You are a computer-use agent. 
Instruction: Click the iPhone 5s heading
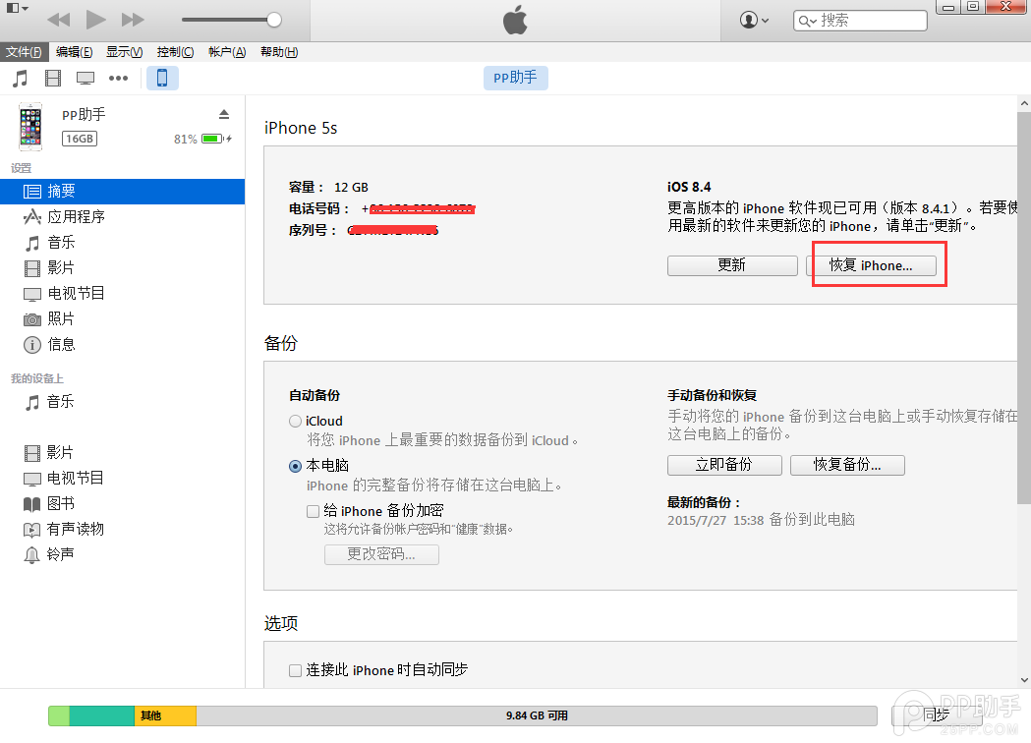click(301, 128)
